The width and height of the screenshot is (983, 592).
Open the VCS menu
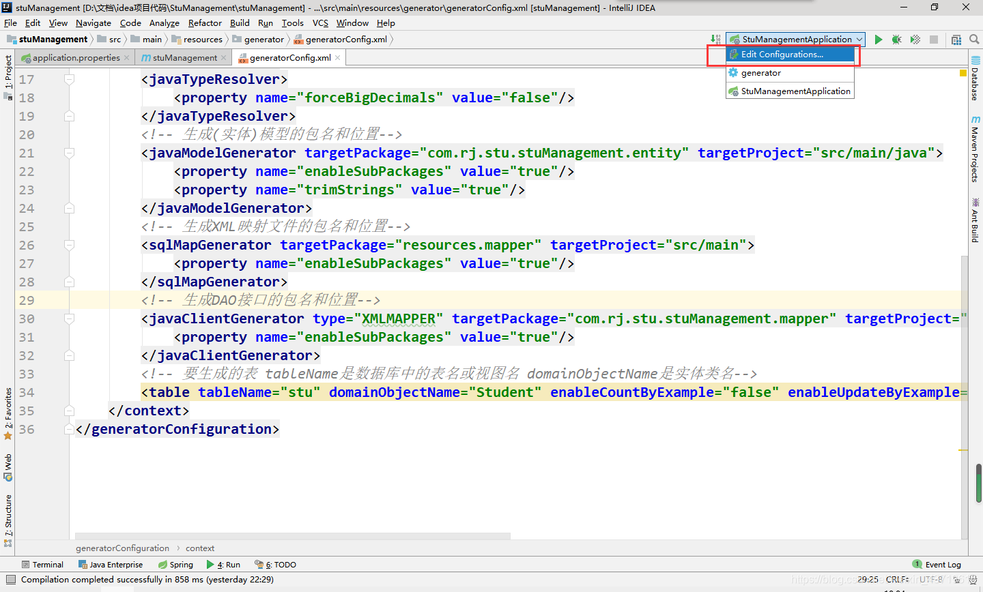320,23
